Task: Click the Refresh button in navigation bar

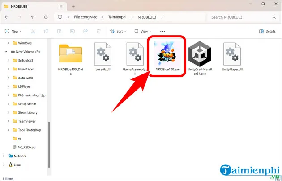Action: pos(45,17)
